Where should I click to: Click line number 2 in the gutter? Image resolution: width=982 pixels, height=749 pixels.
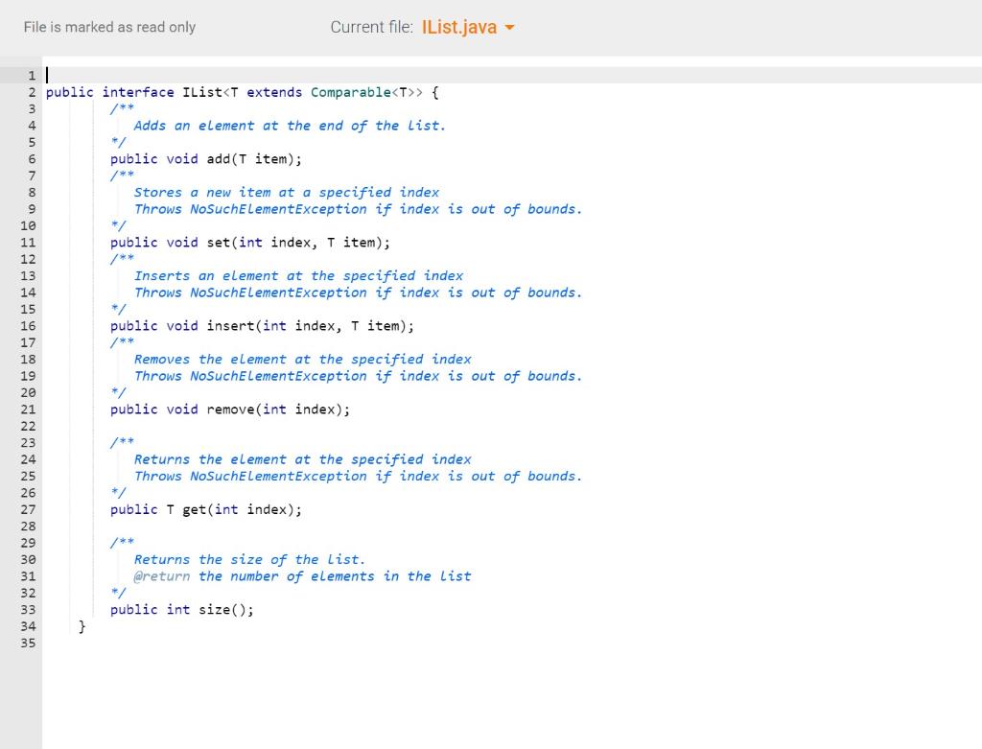click(32, 92)
